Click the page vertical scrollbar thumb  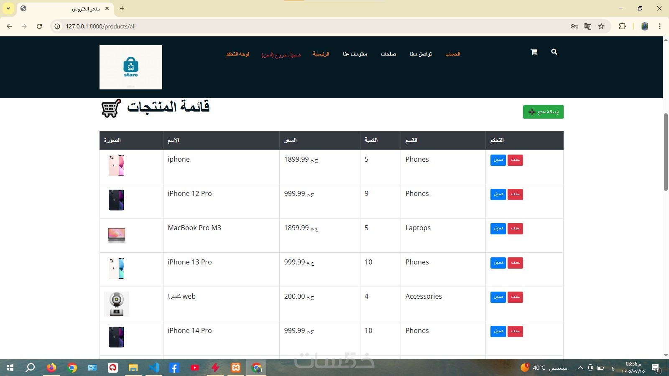coord(666,152)
